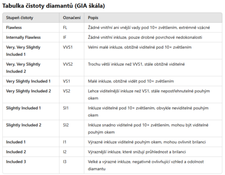Click the 'Označení' column header
This screenshot has height=175, width=225.
point(72,17)
